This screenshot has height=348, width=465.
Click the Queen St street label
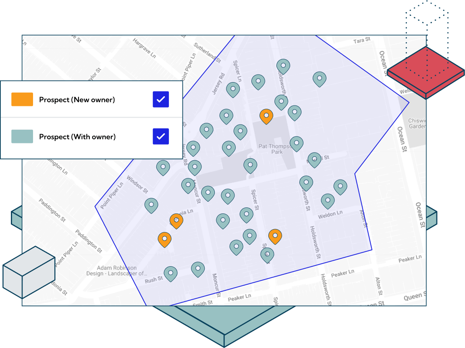tap(415, 296)
